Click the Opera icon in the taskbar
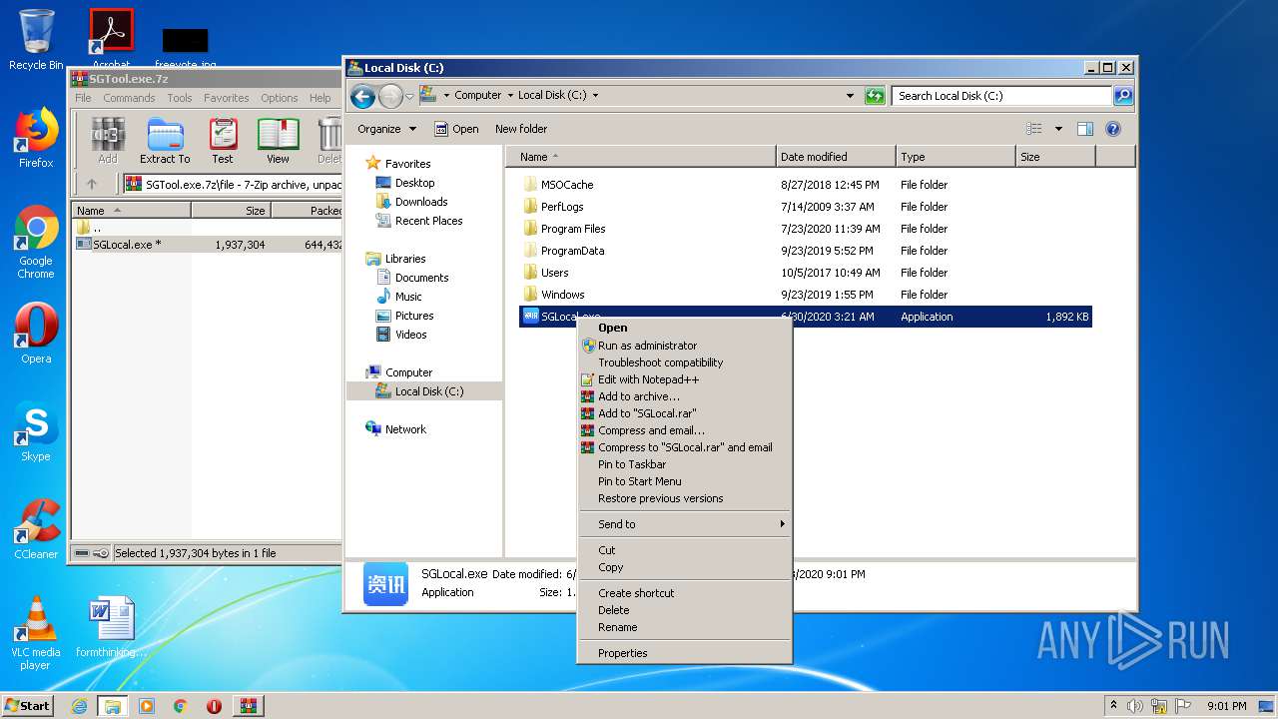The width and height of the screenshot is (1278, 719). (214, 706)
